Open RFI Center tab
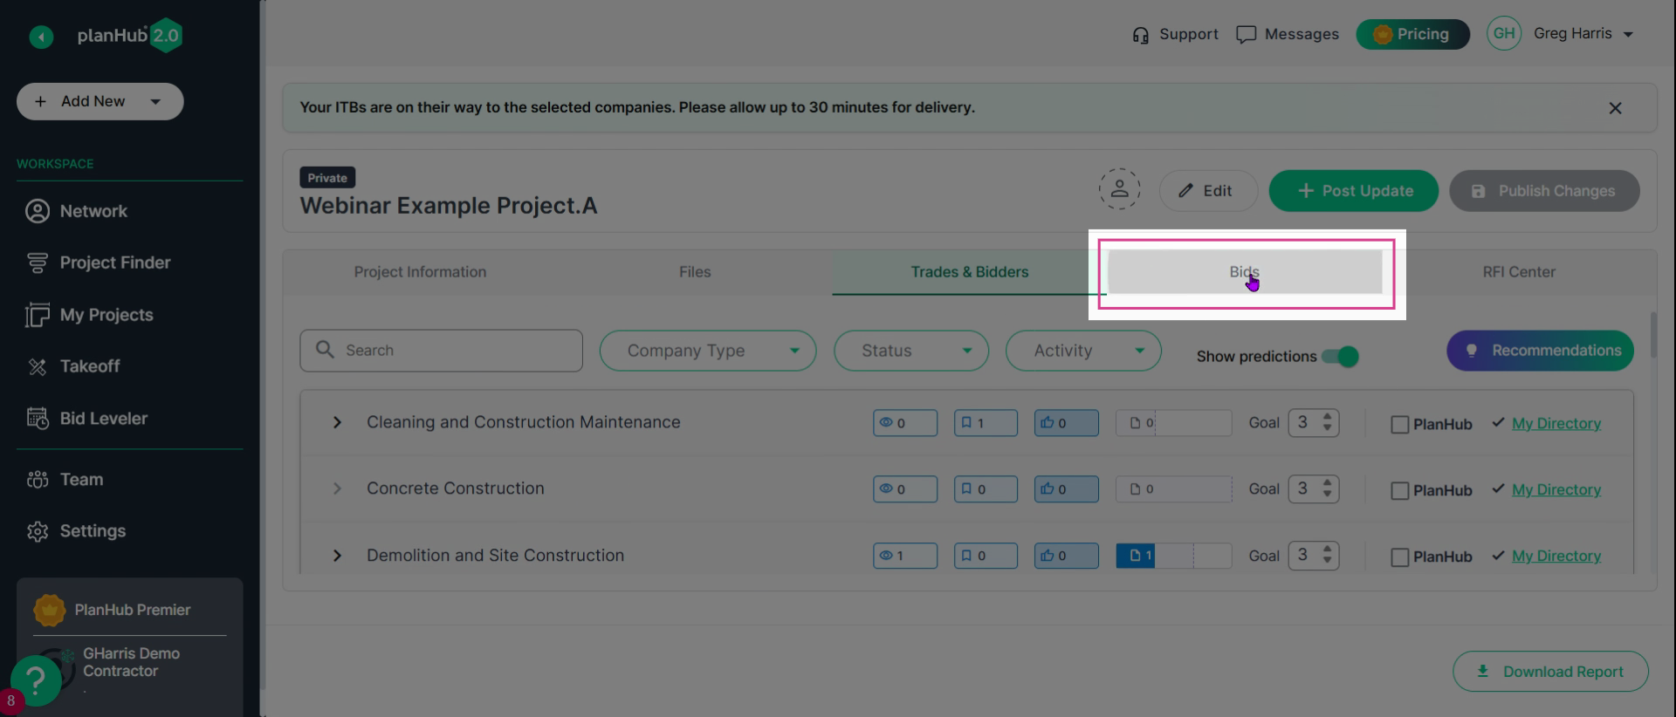This screenshot has height=717, width=1676. 1519,272
